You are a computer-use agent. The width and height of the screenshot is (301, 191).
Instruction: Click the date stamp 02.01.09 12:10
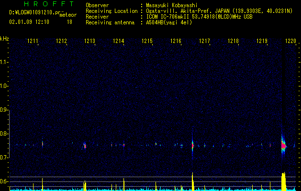[29, 22]
